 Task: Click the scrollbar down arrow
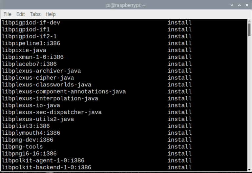[x=249, y=169]
